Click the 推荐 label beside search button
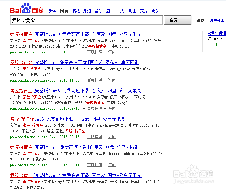226x189 pixels. pos(201,20)
